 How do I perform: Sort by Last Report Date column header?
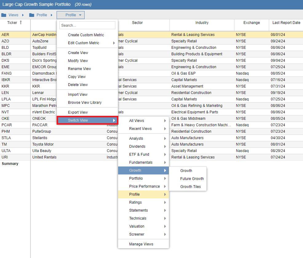[x=286, y=23]
